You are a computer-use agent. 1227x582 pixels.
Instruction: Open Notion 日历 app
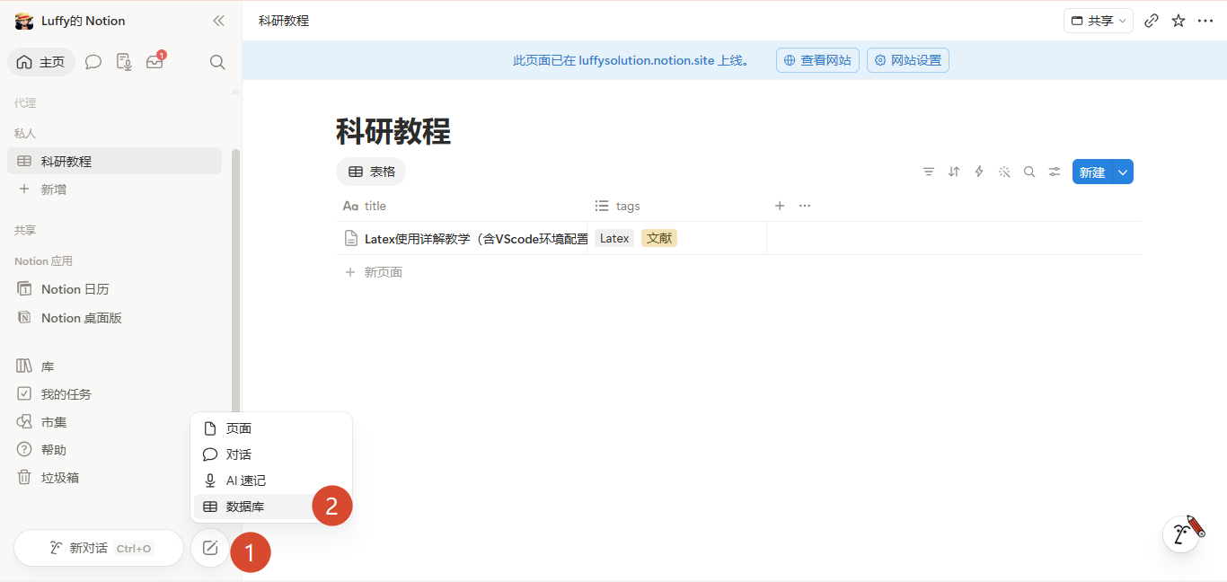(x=114, y=289)
